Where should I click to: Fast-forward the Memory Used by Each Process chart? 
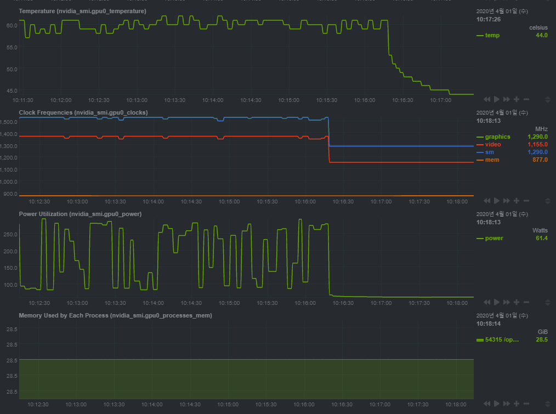click(x=507, y=404)
